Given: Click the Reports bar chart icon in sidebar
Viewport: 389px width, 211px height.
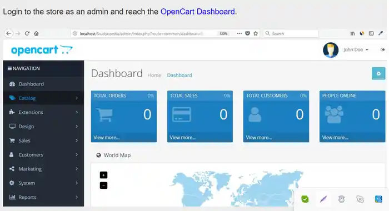Looking at the screenshot, I should [x=12, y=197].
